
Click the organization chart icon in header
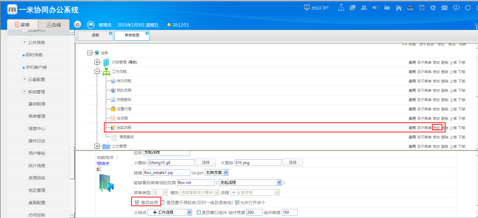click(341, 8)
